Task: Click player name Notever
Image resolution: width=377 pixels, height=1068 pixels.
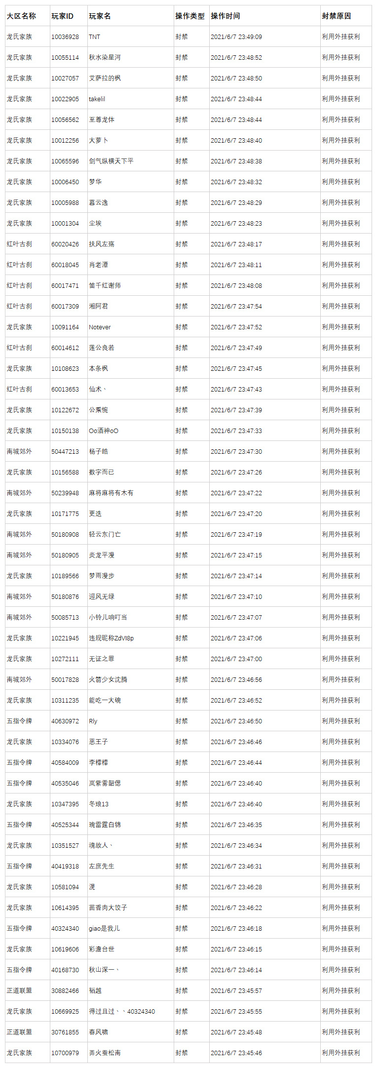Action: 100,327
